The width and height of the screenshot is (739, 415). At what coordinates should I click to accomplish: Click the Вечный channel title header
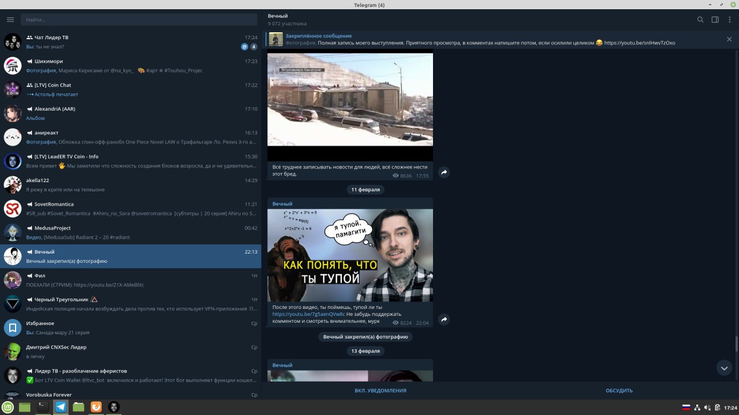click(278, 16)
